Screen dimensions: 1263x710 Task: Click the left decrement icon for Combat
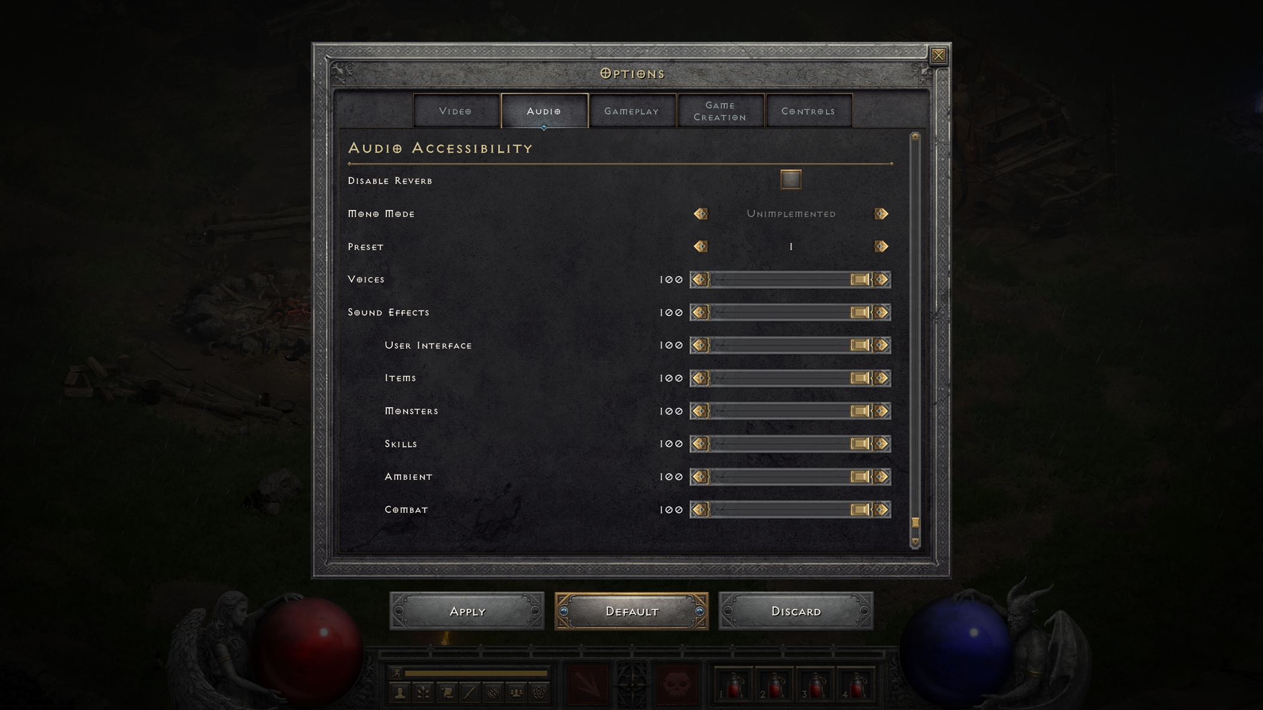pos(699,510)
